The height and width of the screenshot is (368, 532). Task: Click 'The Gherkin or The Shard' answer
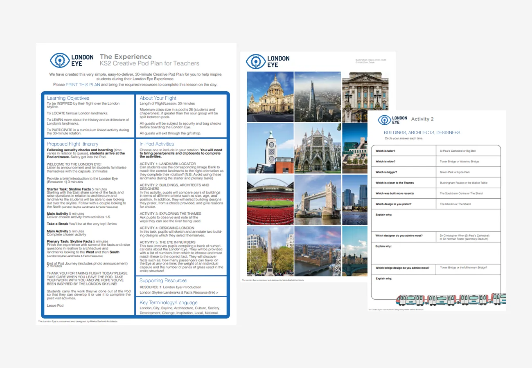(455, 204)
